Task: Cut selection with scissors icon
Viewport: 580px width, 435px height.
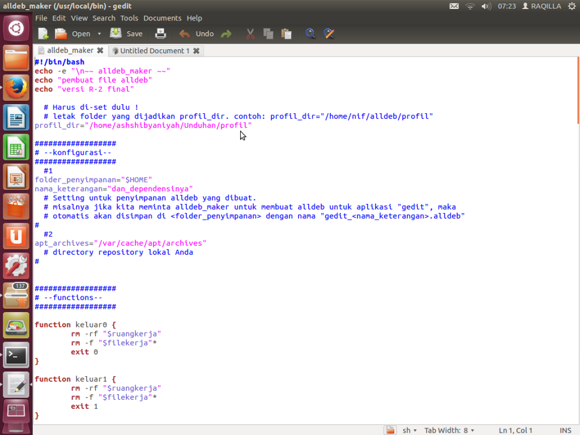Action: point(250,33)
